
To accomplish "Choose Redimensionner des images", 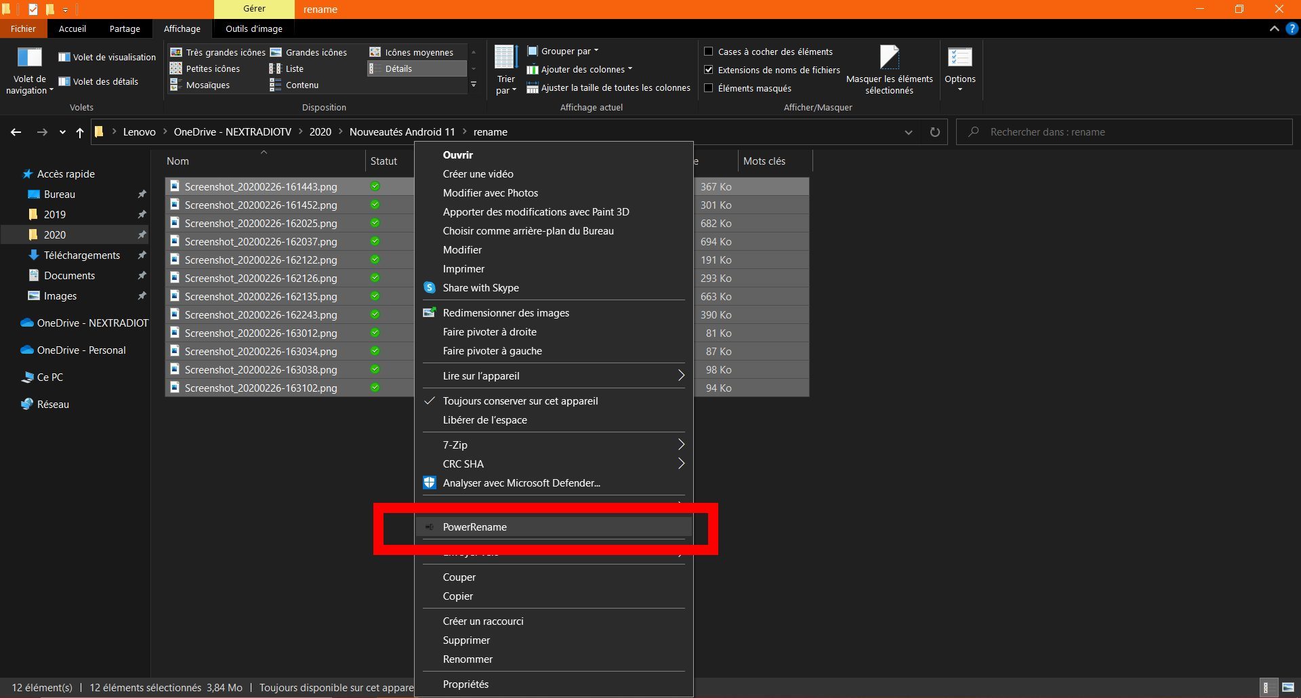I will point(554,312).
